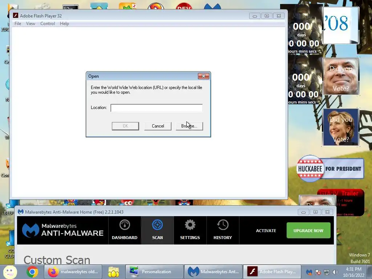This screenshot has height=279, width=372.
Task: Click the greyed-out OK button
Action: click(x=125, y=126)
